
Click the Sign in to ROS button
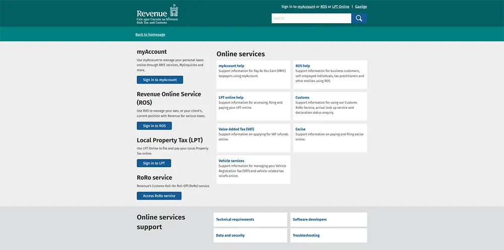point(154,126)
